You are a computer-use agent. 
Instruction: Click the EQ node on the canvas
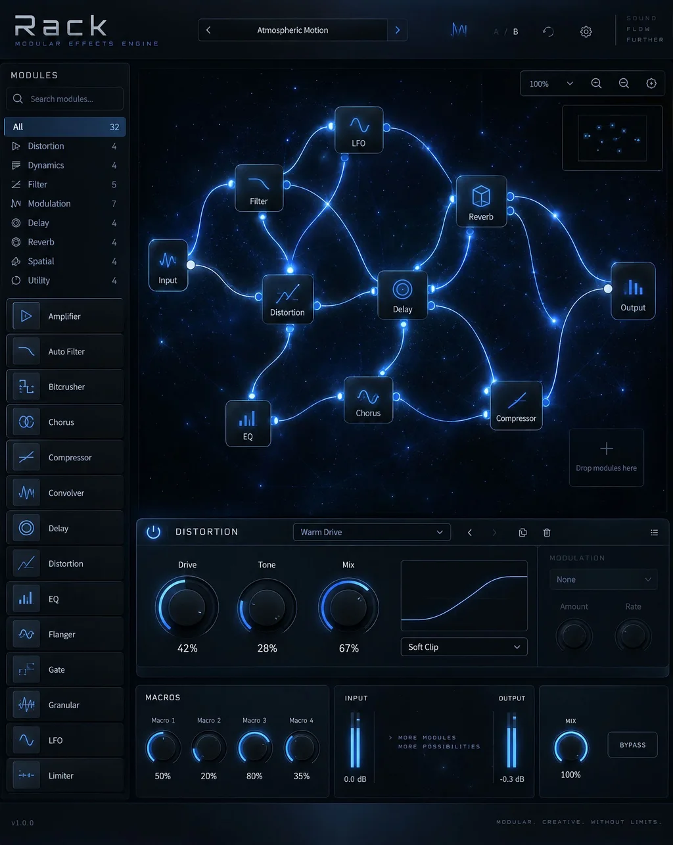pos(248,423)
